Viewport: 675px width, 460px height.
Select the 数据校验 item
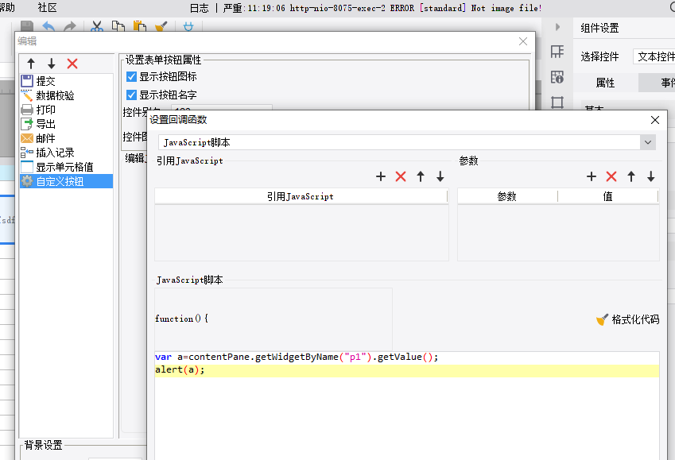(x=66, y=95)
